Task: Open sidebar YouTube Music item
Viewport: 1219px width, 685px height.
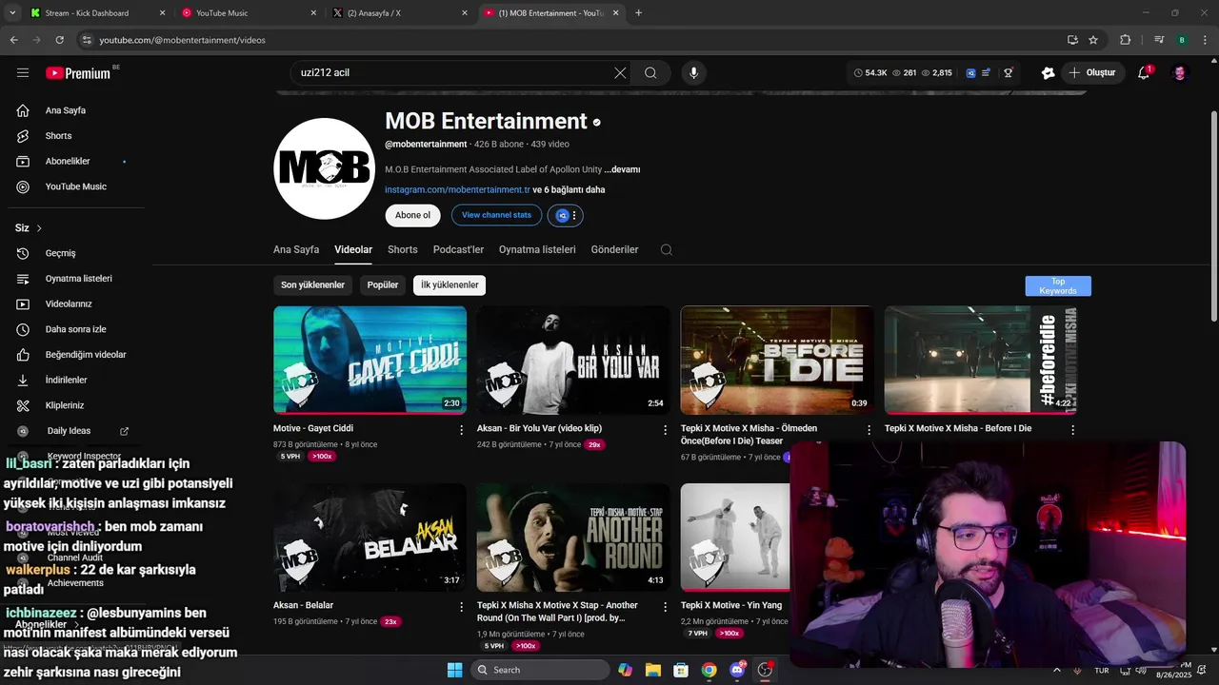Action: click(x=71, y=187)
